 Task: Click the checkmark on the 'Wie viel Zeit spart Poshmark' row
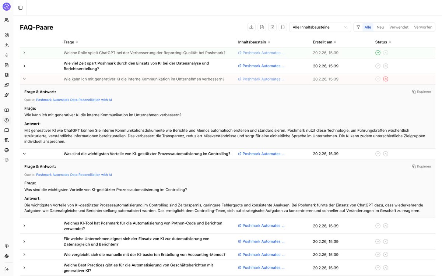click(378, 66)
